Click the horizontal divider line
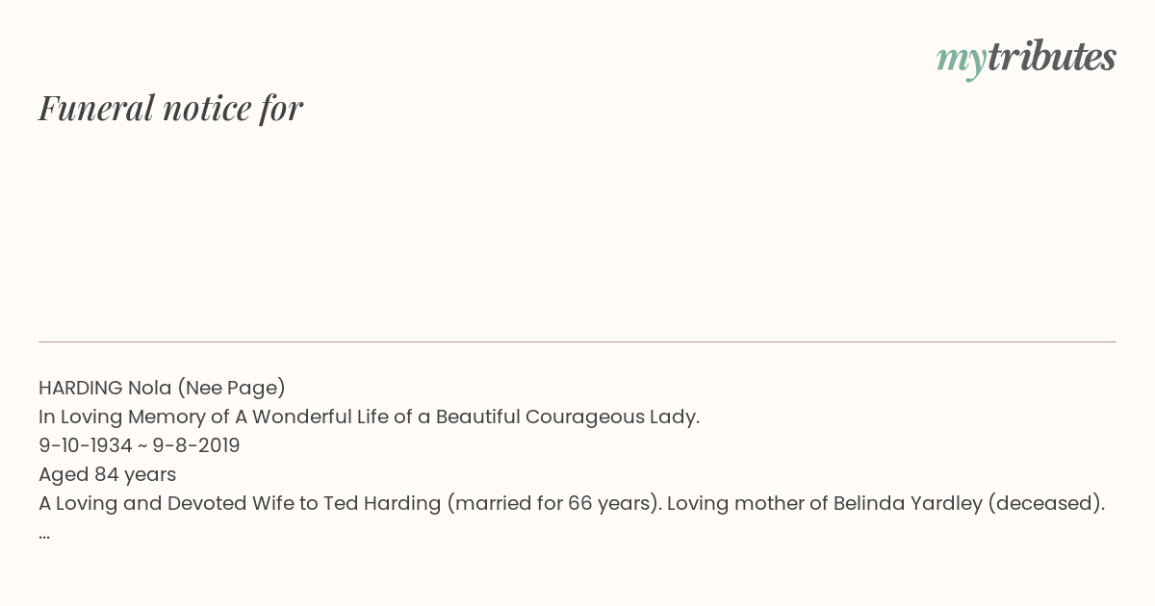The width and height of the screenshot is (1155, 606). pos(577,341)
